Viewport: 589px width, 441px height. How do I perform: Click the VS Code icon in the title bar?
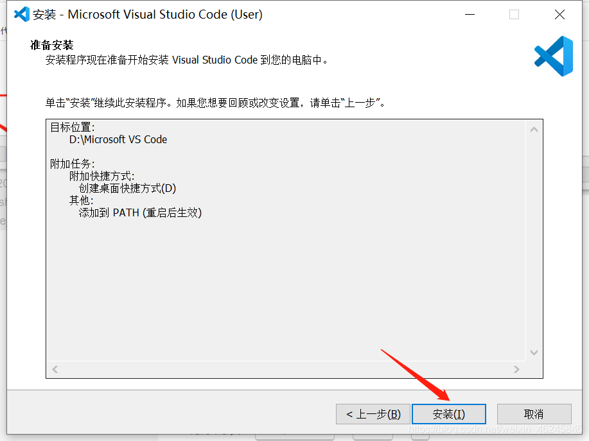pos(21,14)
